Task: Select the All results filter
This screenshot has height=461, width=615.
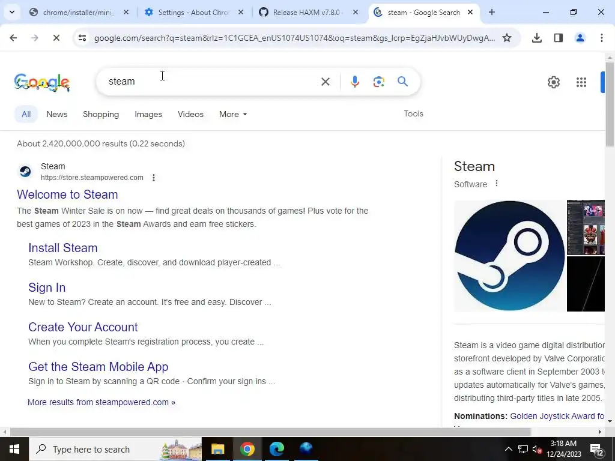Action: [26, 114]
